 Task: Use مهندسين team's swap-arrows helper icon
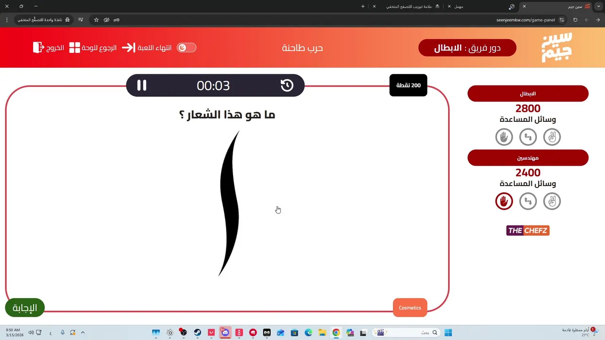(528, 201)
